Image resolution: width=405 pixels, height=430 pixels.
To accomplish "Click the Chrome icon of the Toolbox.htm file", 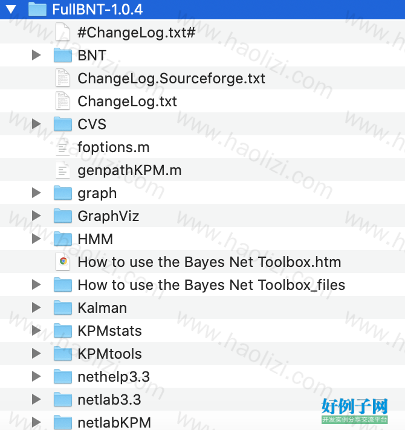I will pos(63,262).
